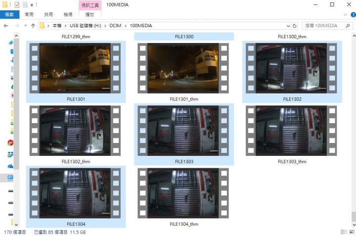Switch to the 播放 ribbon tab

(x=89, y=14)
